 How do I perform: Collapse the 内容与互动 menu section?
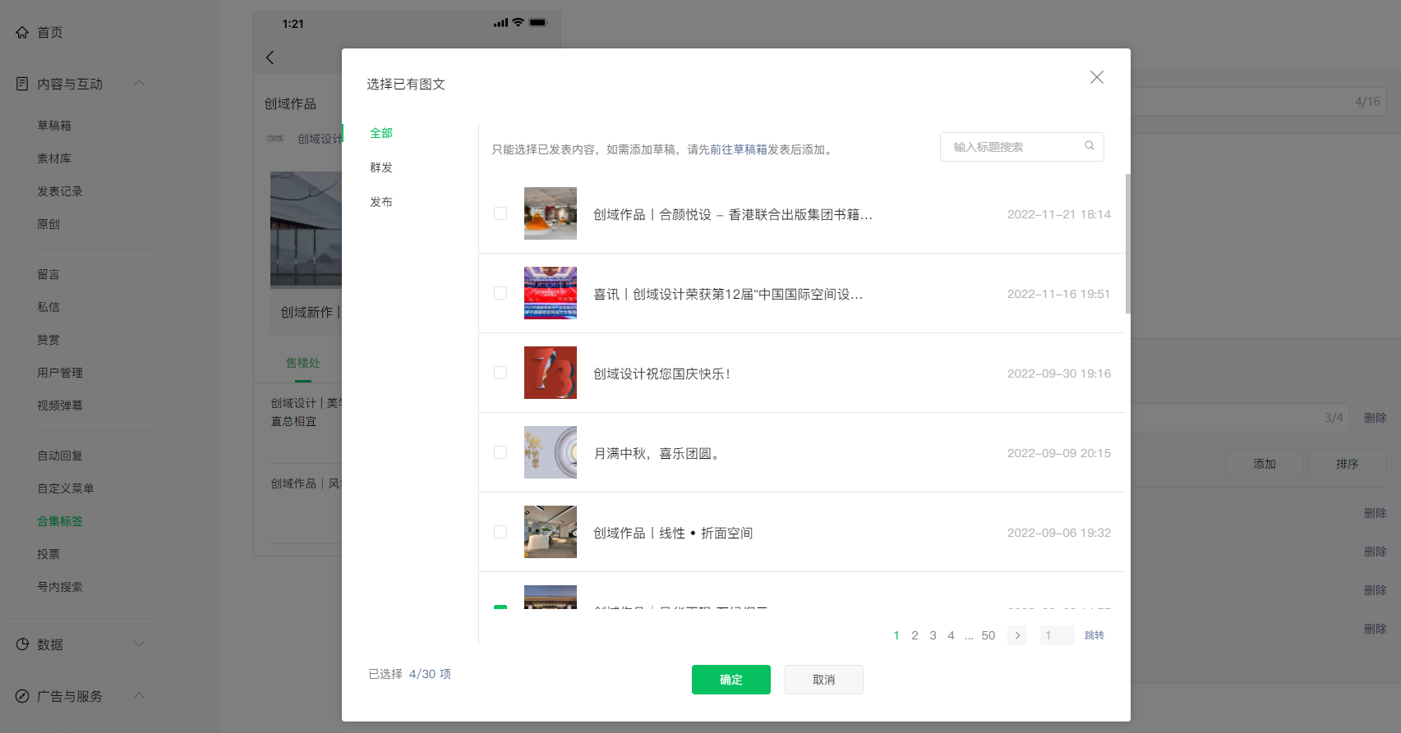[140, 83]
